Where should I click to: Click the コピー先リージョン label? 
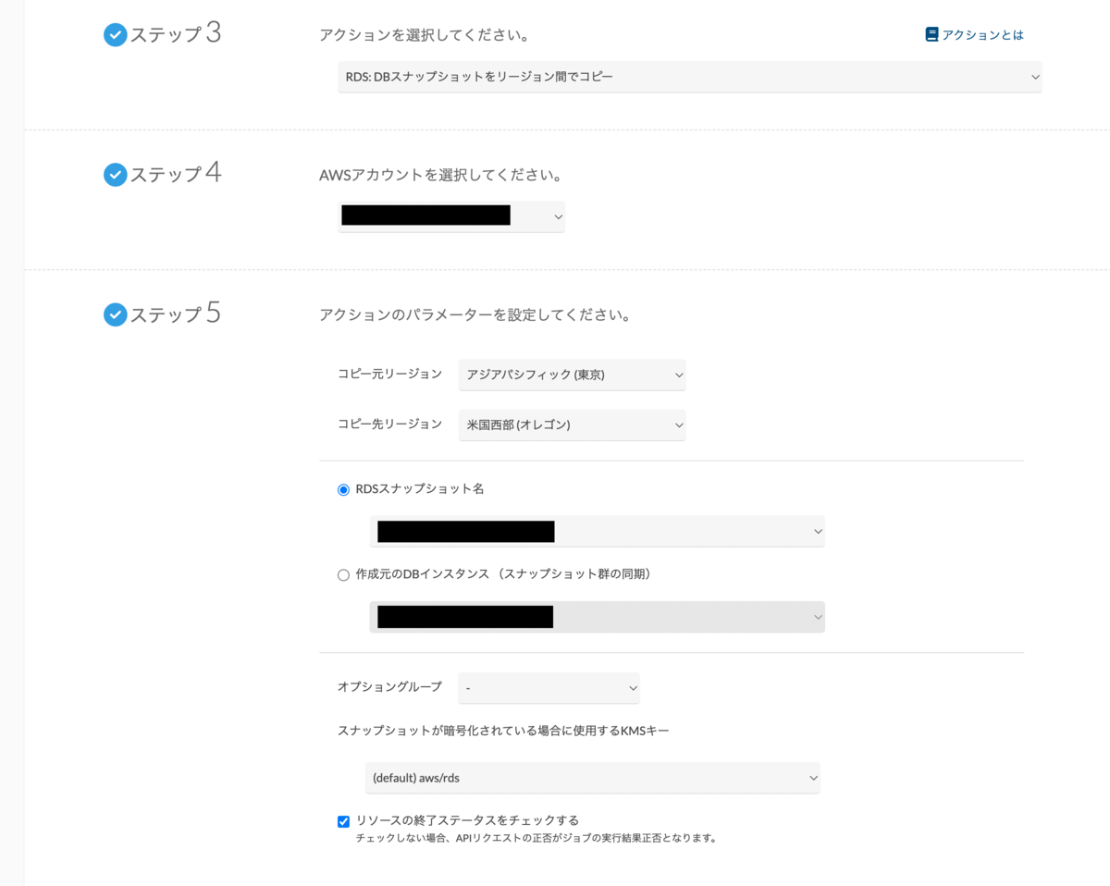pyautogui.click(x=390, y=424)
